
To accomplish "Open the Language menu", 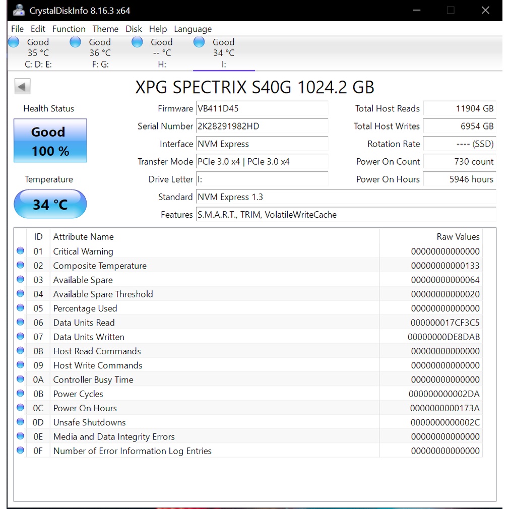I will click(x=193, y=29).
